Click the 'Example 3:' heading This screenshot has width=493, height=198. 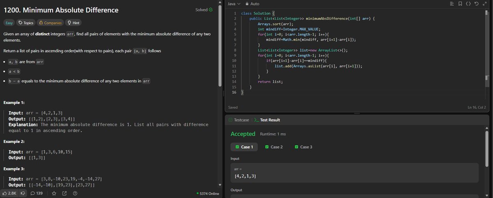(x=14, y=169)
